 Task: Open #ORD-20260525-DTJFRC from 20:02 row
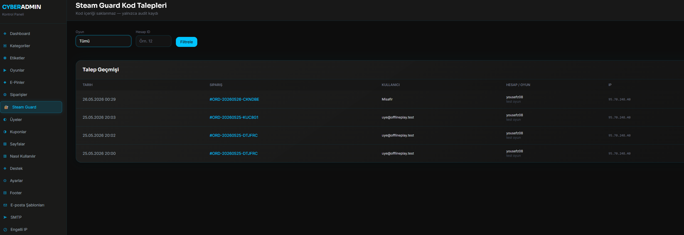233,135
